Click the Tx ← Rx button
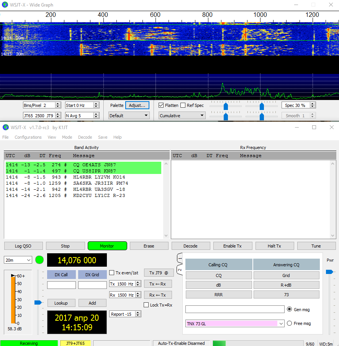The image size is (339, 346). pos(158,284)
